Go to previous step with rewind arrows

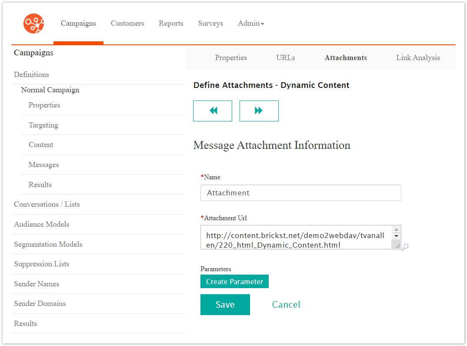(x=212, y=111)
